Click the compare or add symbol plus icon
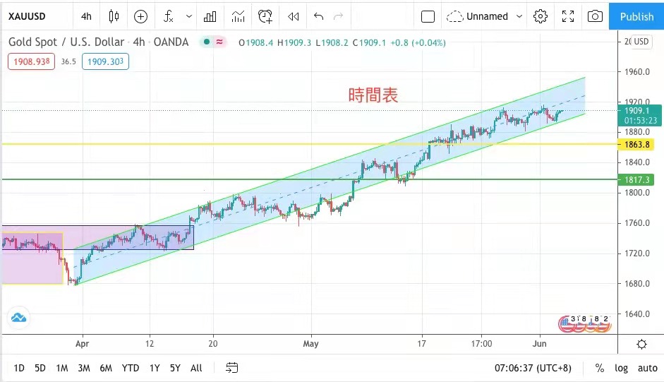The image size is (664, 382). click(x=140, y=16)
